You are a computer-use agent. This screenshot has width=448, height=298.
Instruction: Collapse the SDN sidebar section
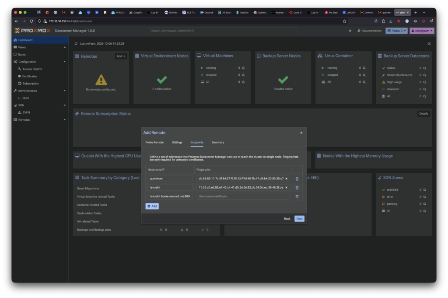(65, 105)
